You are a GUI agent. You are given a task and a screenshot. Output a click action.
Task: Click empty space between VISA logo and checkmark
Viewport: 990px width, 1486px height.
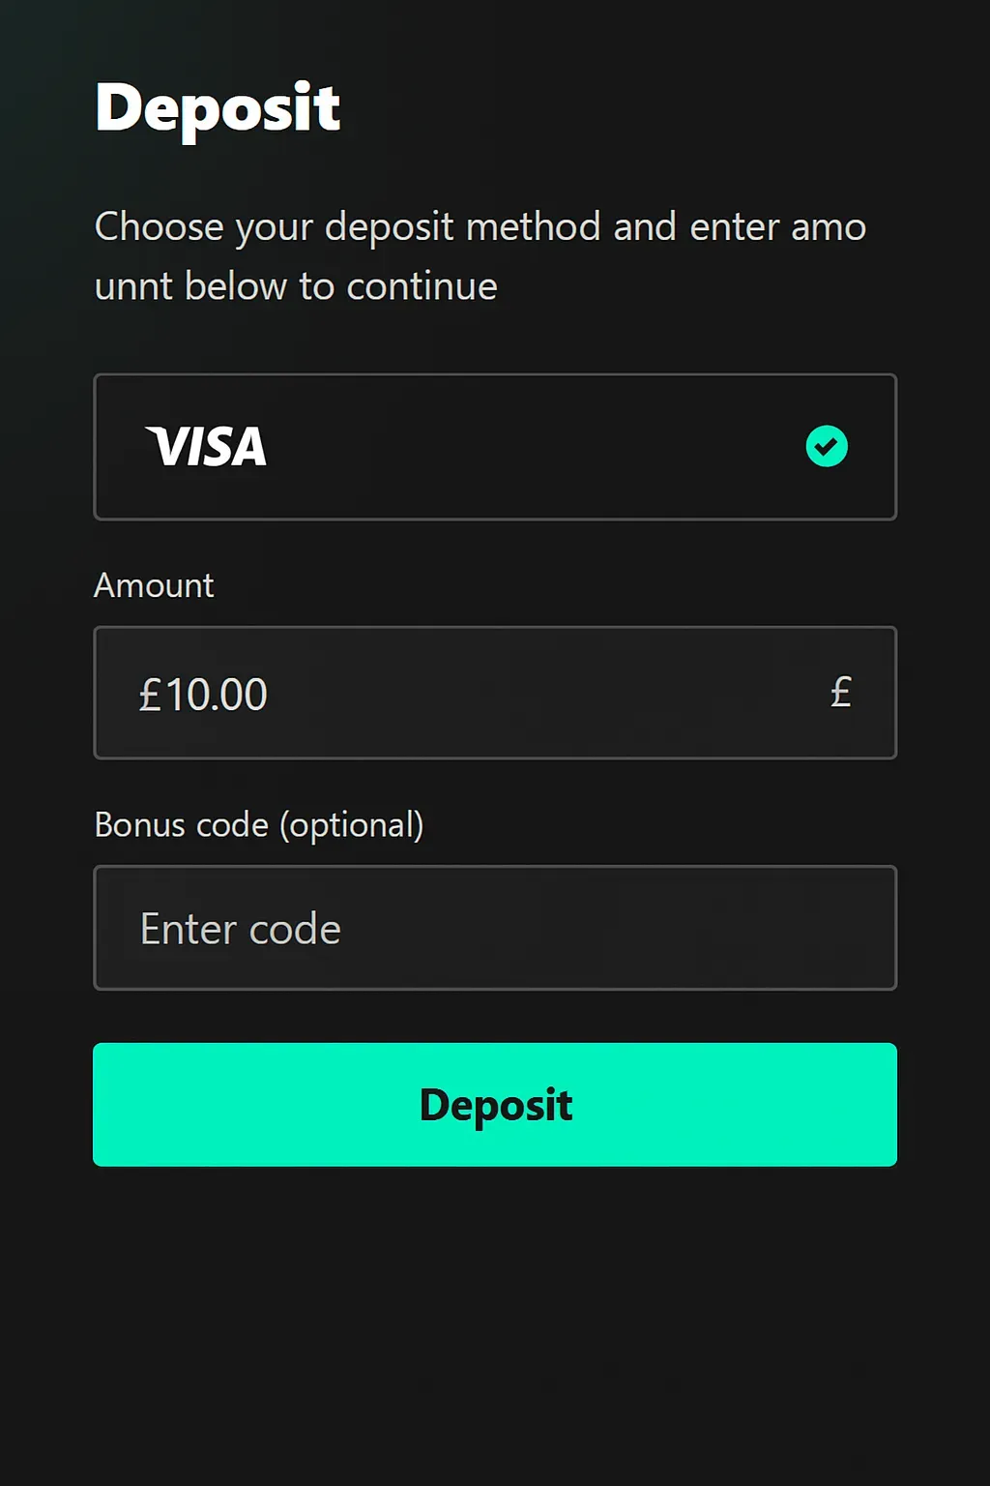(x=532, y=447)
